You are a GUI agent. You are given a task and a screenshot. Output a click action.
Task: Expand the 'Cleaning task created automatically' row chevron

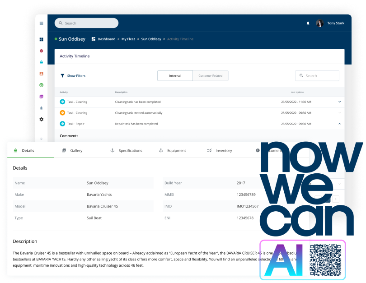[340, 113]
